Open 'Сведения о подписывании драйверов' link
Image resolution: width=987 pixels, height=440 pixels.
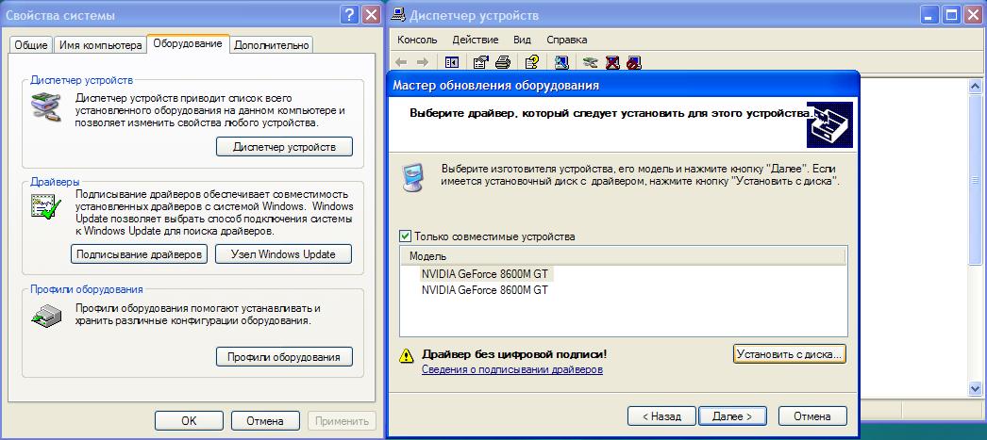[x=511, y=369]
